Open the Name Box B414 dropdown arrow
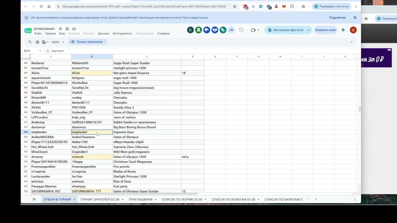The width and height of the screenshot is (397, 223). coord(40,51)
